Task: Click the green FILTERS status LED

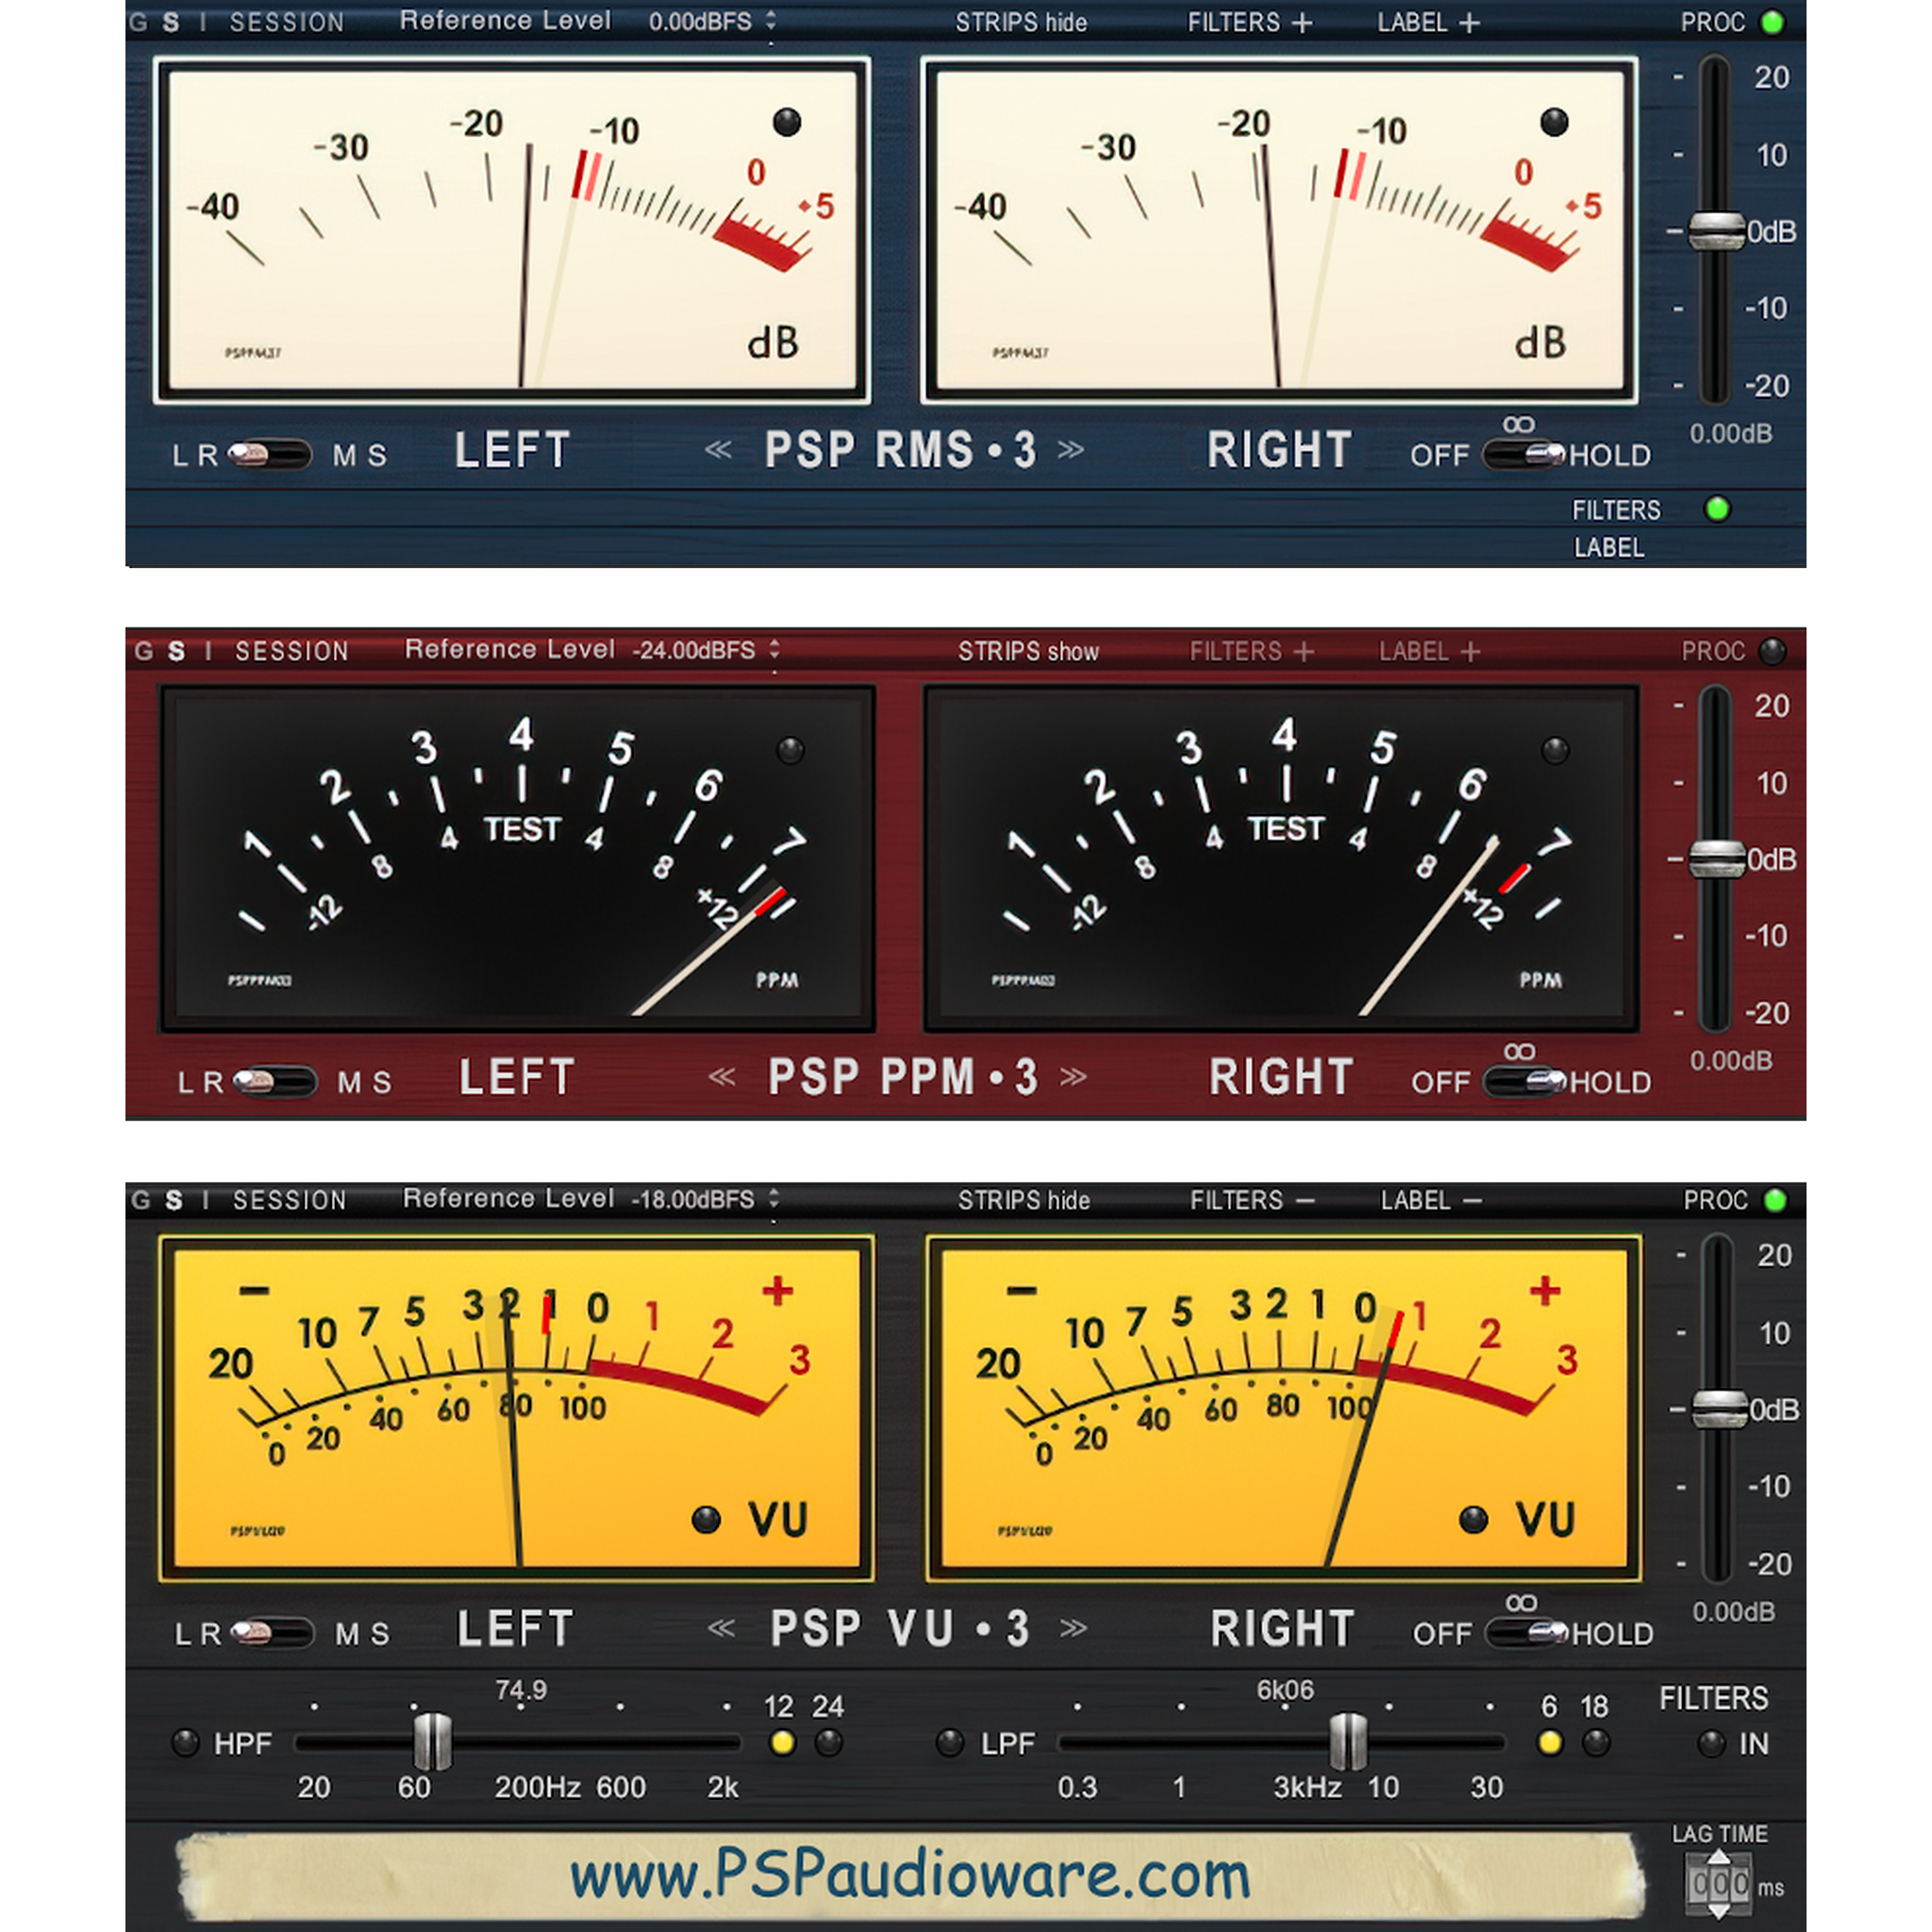Action: [x=1719, y=510]
